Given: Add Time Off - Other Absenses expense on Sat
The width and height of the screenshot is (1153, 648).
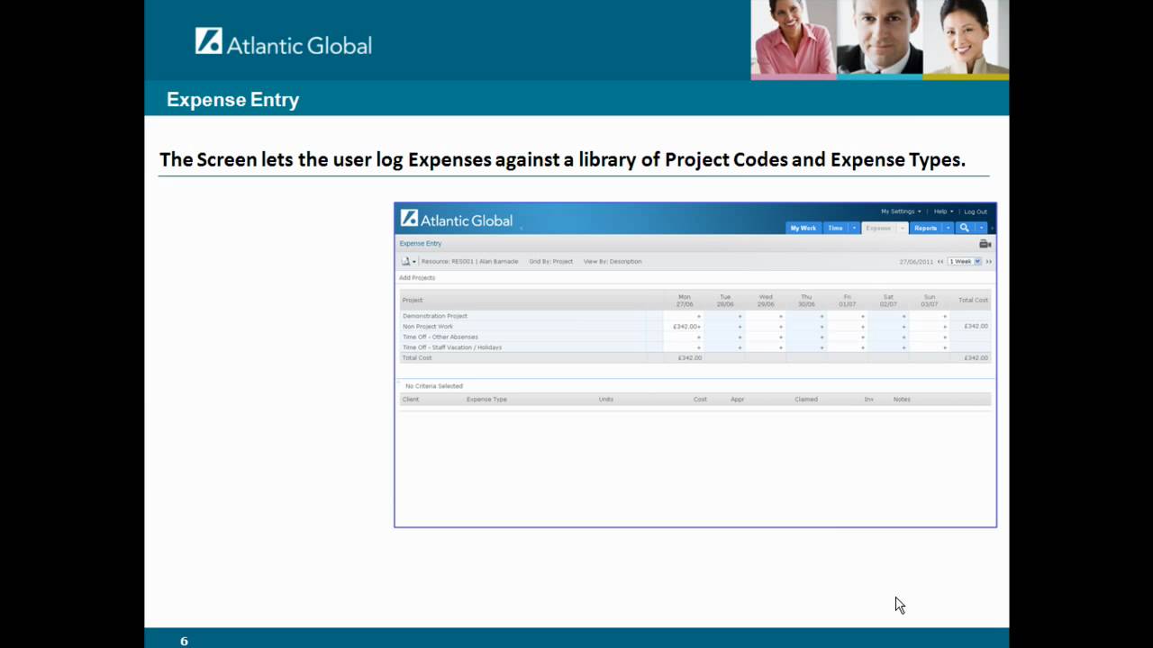Looking at the screenshot, I should point(903,337).
